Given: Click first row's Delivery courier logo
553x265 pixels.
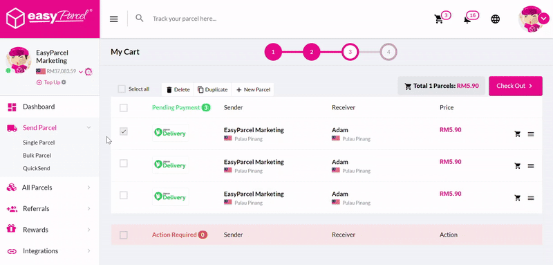Looking at the screenshot, I should pos(170,133).
